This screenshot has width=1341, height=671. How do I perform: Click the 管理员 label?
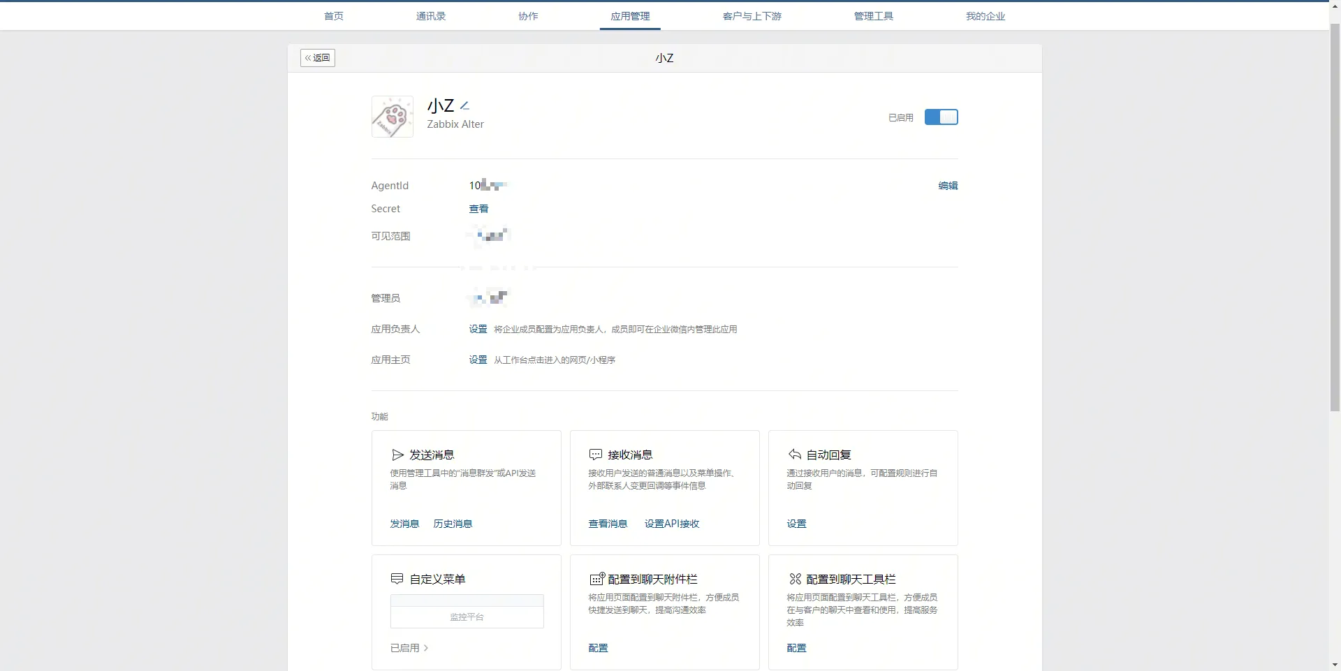coord(386,298)
